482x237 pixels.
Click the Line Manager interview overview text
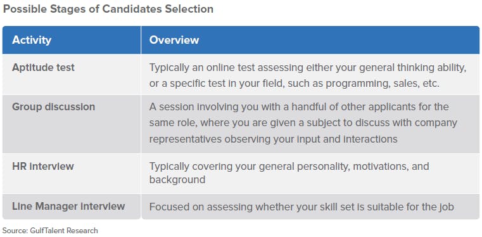(x=301, y=207)
